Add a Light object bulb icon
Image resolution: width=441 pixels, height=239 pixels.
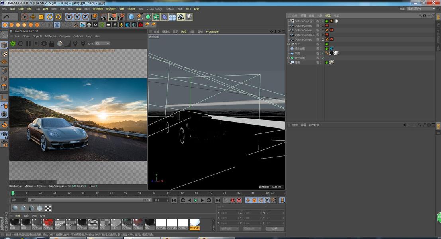point(189,17)
